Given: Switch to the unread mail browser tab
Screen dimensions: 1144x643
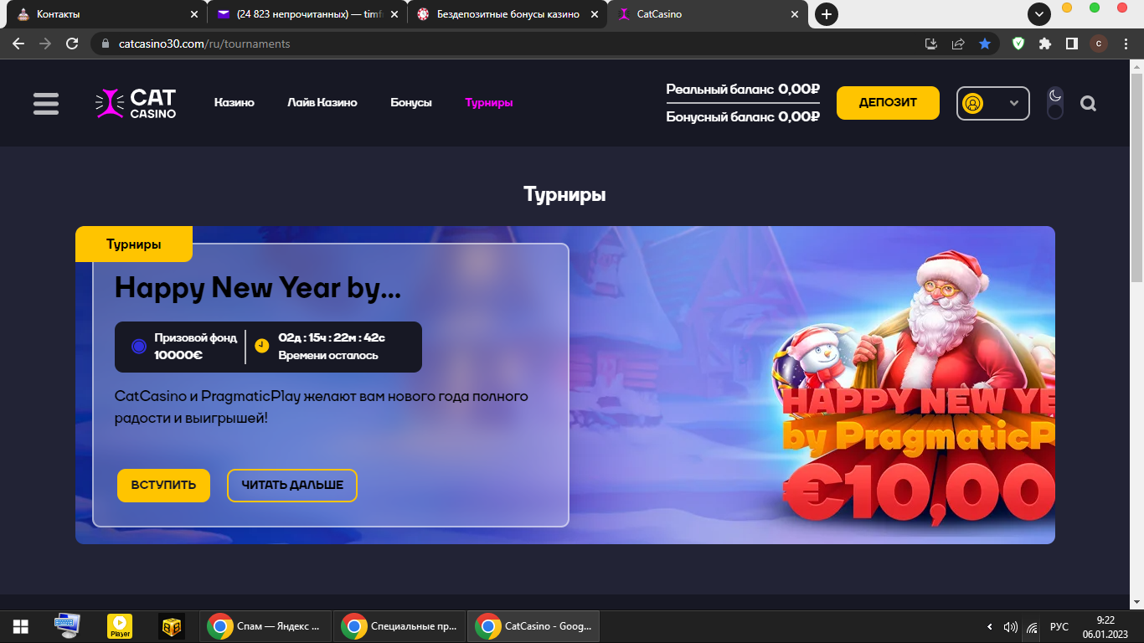Looking at the screenshot, I should (307, 14).
